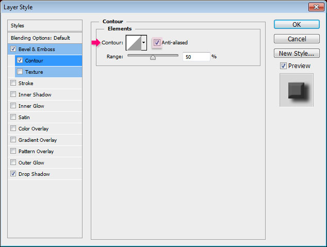Select Blending Options: Default
Screen dimensions: 327x247
point(45,38)
